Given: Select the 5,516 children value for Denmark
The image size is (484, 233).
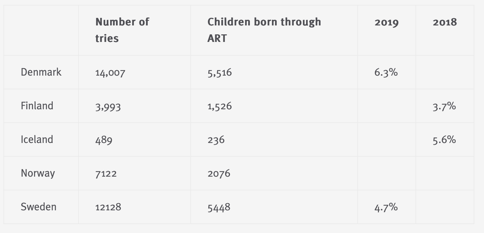Looking at the screenshot, I should point(220,73).
